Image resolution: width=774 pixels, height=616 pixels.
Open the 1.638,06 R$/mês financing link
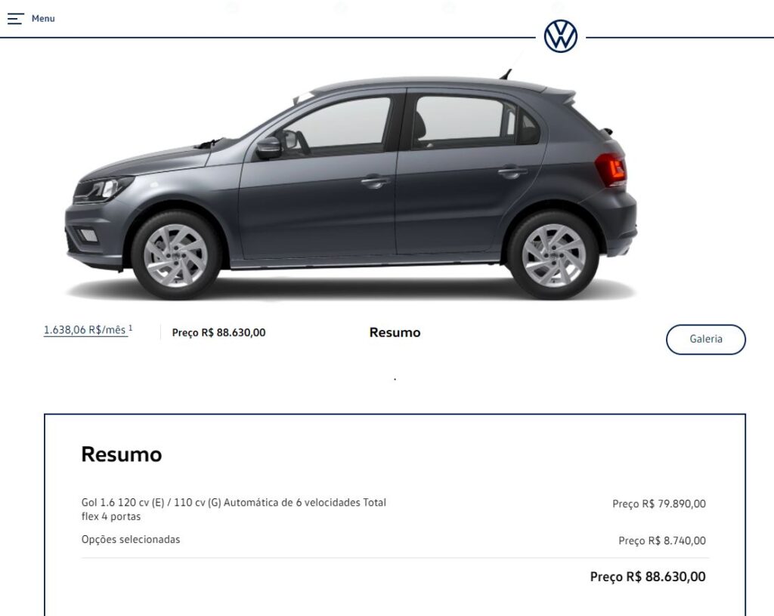tap(85, 330)
